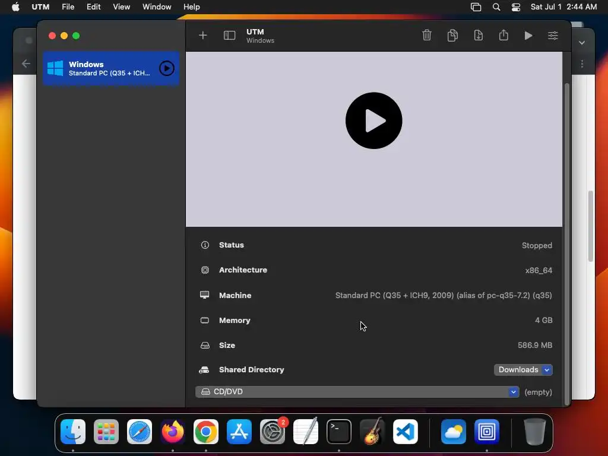
Task: Click the large play button in the preview
Action: pos(374,121)
